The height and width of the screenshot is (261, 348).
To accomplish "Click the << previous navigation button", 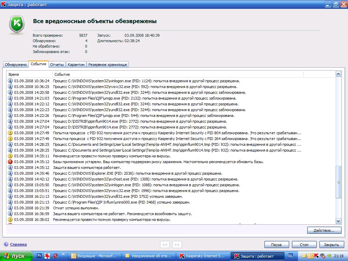I will coord(165,245).
